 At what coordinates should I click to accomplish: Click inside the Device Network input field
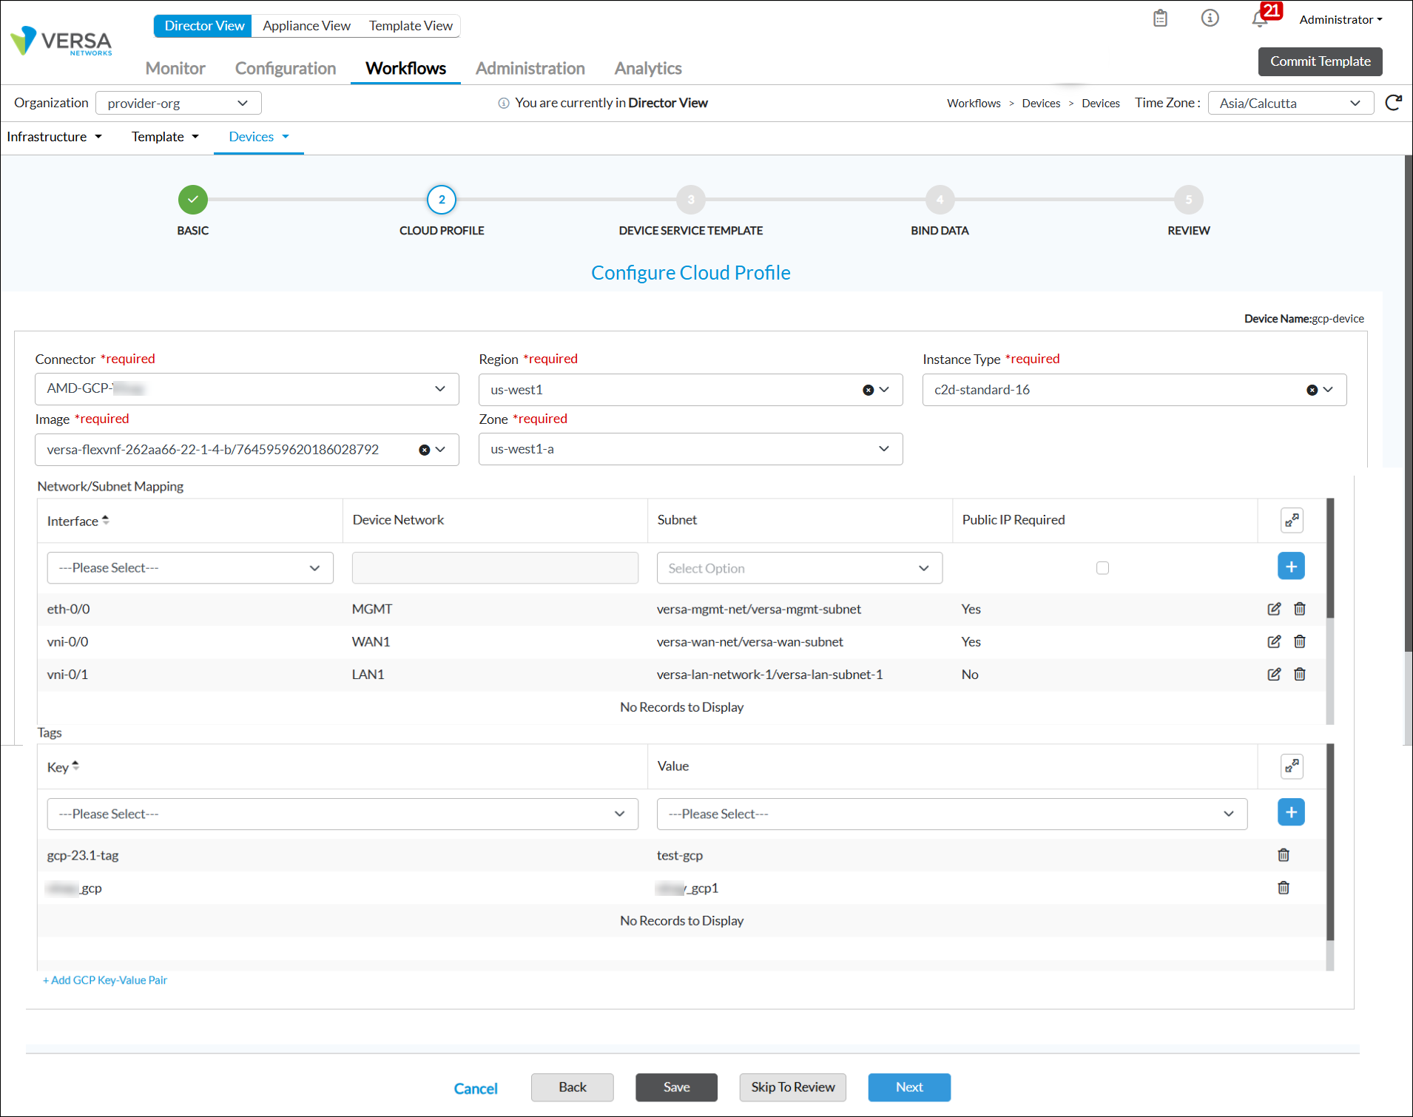[x=494, y=567]
